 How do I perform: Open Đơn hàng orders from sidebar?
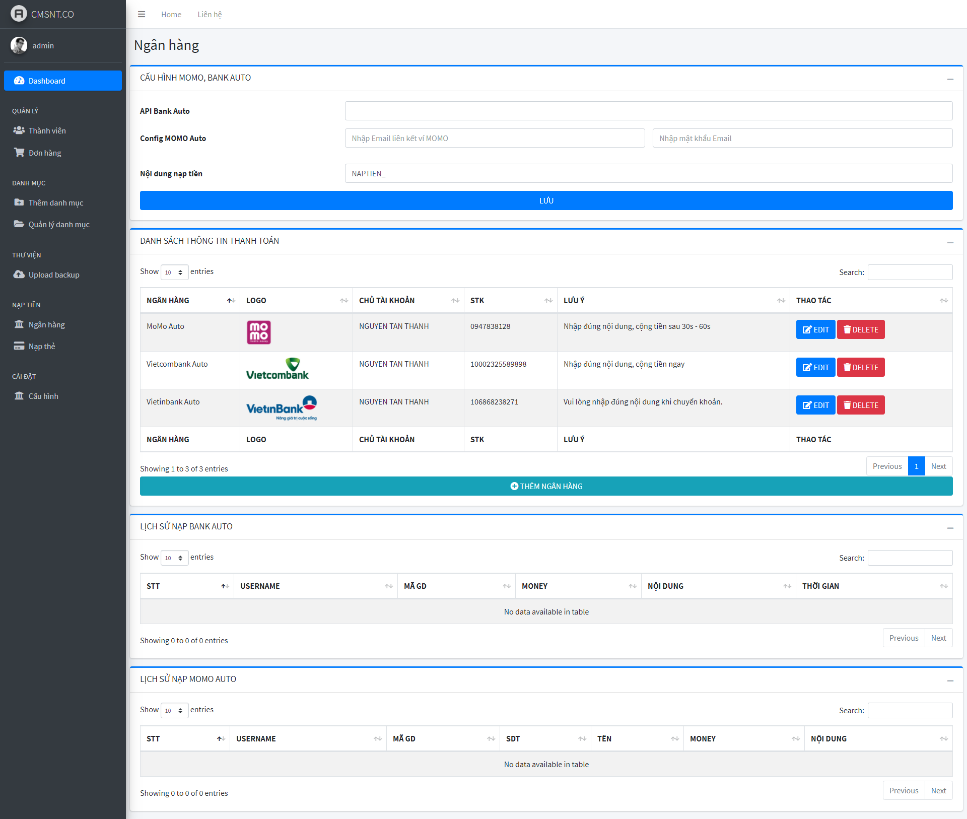pos(44,153)
